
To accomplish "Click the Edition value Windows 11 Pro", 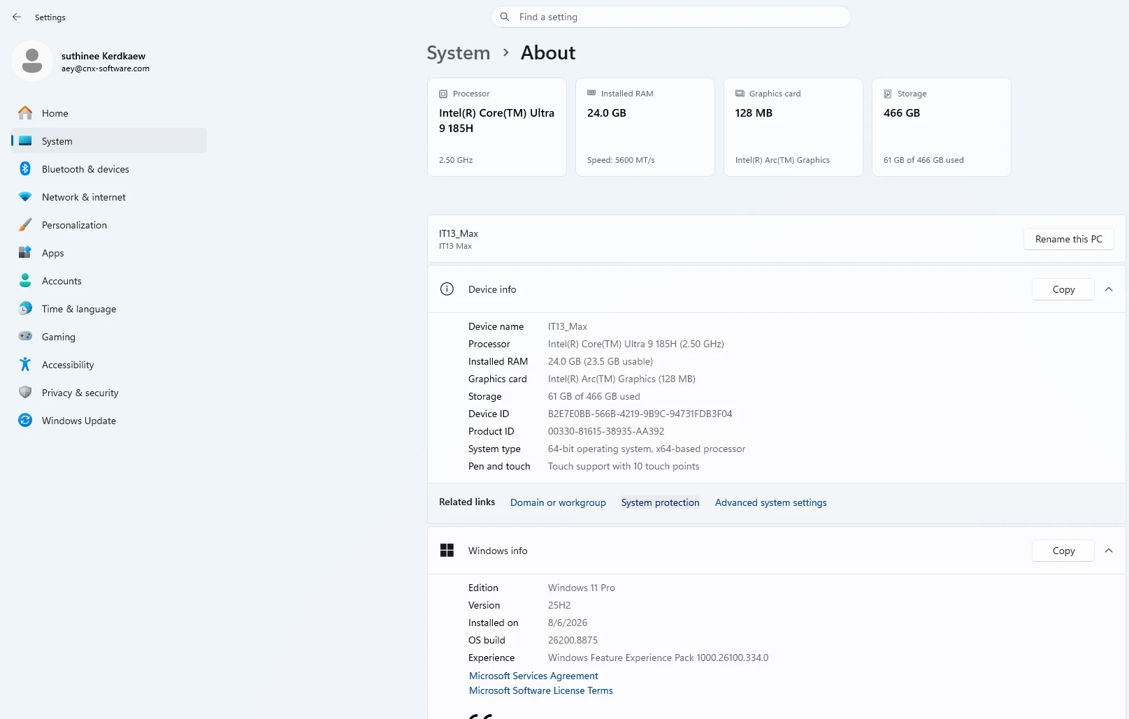I will 582,588.
